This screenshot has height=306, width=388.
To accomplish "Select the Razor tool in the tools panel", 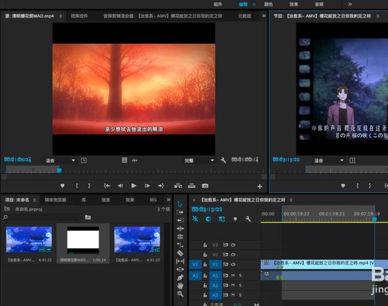I will coord(180,253).
